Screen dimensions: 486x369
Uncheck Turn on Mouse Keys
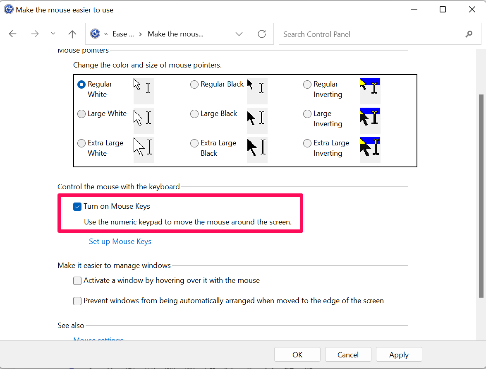[x=77, y=206]
